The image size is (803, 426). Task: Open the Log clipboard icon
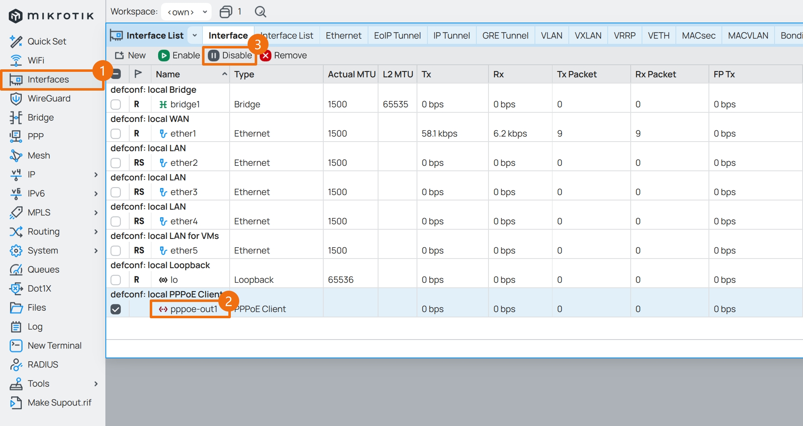[x=16, y=327]
